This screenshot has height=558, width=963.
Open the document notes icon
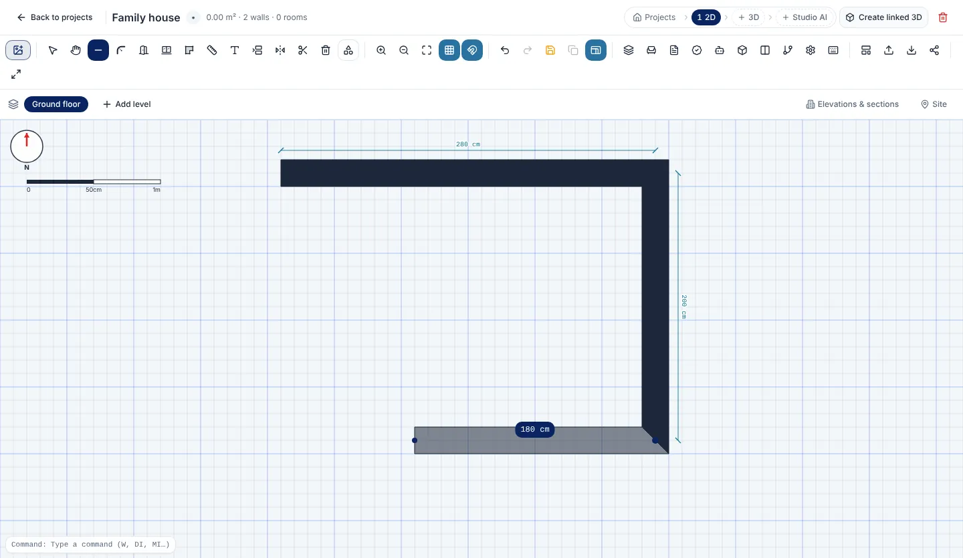(x=674, y=50)
